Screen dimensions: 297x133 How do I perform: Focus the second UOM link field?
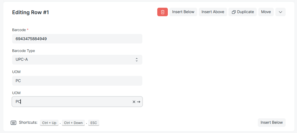pos(72,102)
